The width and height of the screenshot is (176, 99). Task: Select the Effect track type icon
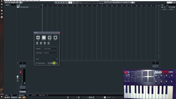pos(41,43)
